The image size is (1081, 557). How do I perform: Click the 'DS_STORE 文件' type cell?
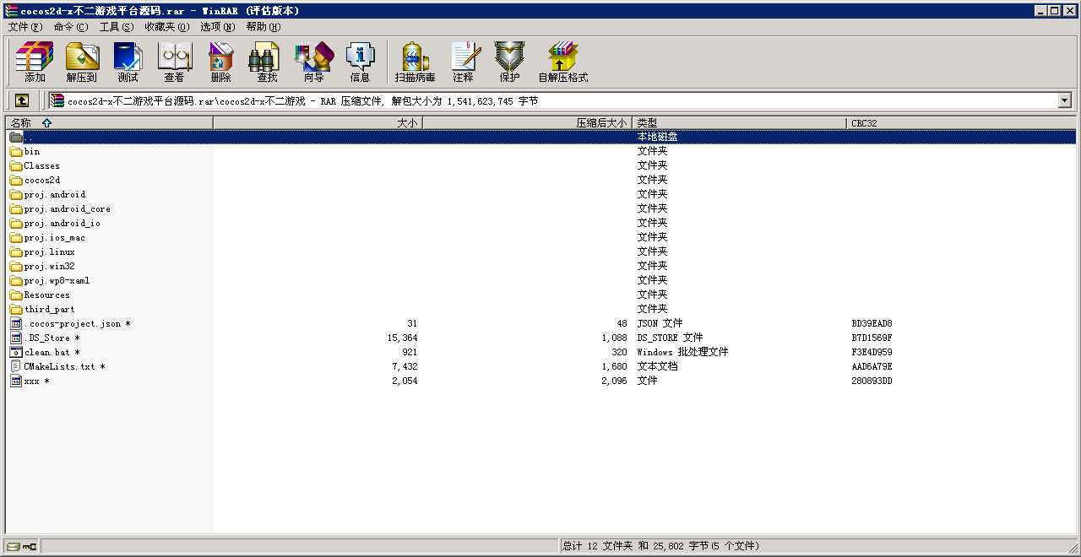[x=670, y=338]
